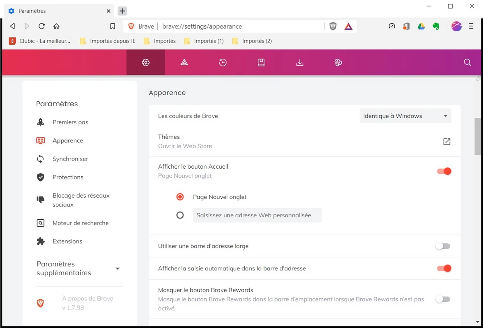Click the Premiers pas rocket icon
The width and height of the screenshot is (483, 328).
[41, 122]
